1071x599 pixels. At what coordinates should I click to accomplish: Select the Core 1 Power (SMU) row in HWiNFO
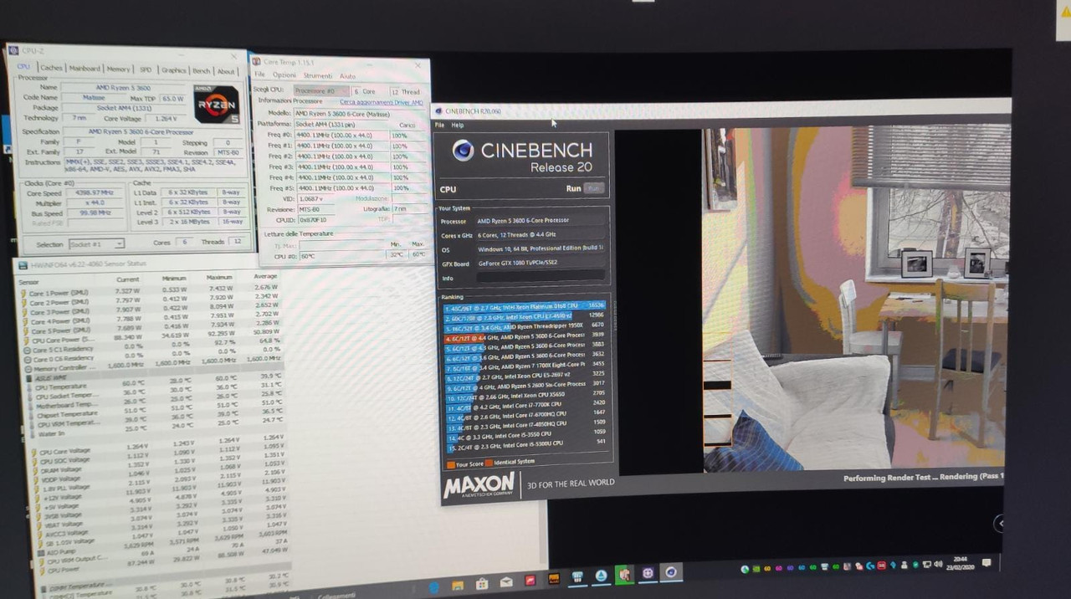point(151,290)
